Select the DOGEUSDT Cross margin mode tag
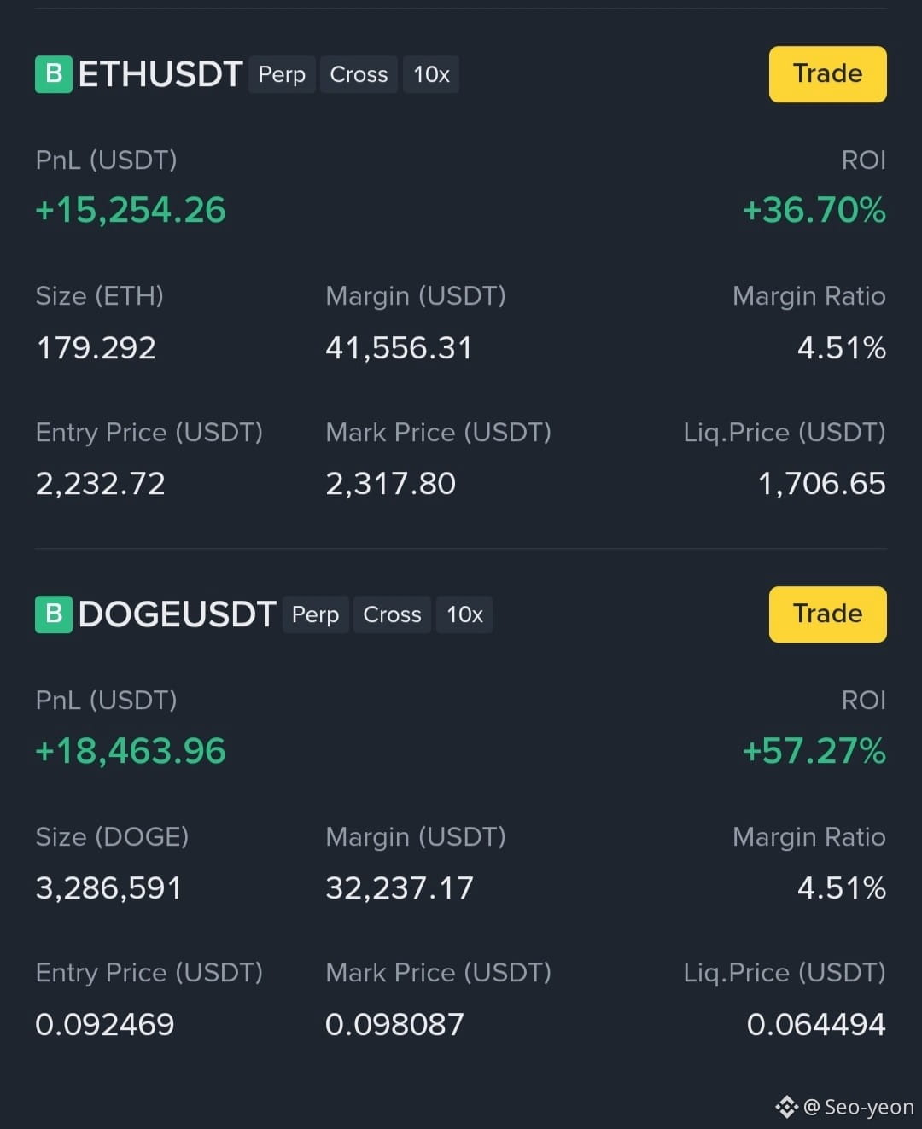Screen dimensions: 922x1129 [x=392, y=614]
